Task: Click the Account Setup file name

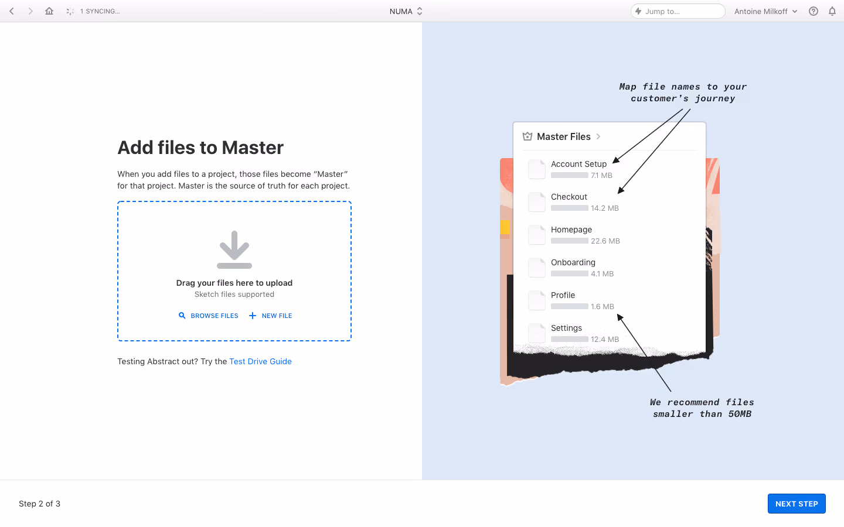Action: coord(578,164)
